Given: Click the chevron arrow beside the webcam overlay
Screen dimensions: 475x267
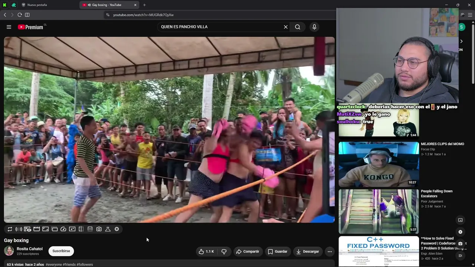Looking at the screenshot, I should click(461, 41).
